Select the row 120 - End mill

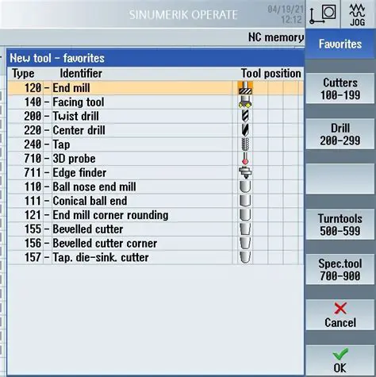click(x=155, y=88)
